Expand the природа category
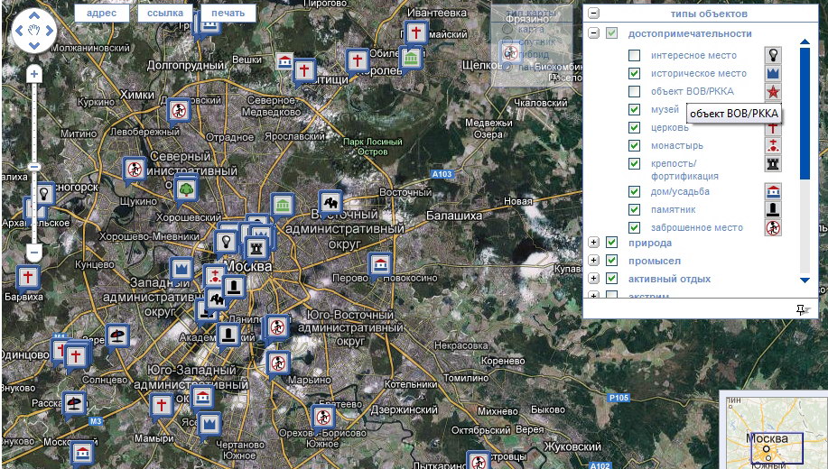The height and width of the screenshot is (469, 828). pyautogui.click(x=593, y=243)
